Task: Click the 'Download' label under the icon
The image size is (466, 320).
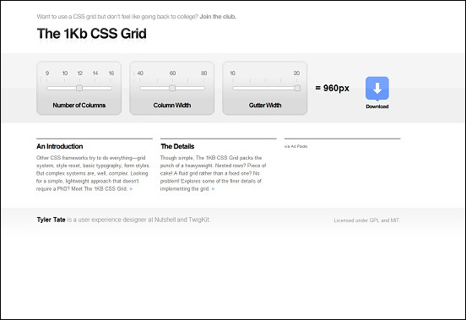Action: pyautogui.click(x=377, y=106)
